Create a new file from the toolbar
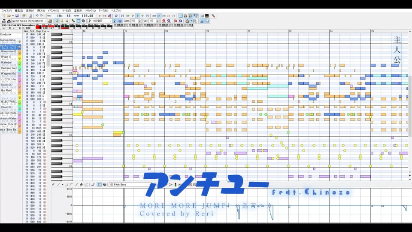Image resolution: width=412 pixels, height=232 pixels. (x=4, y=16)
